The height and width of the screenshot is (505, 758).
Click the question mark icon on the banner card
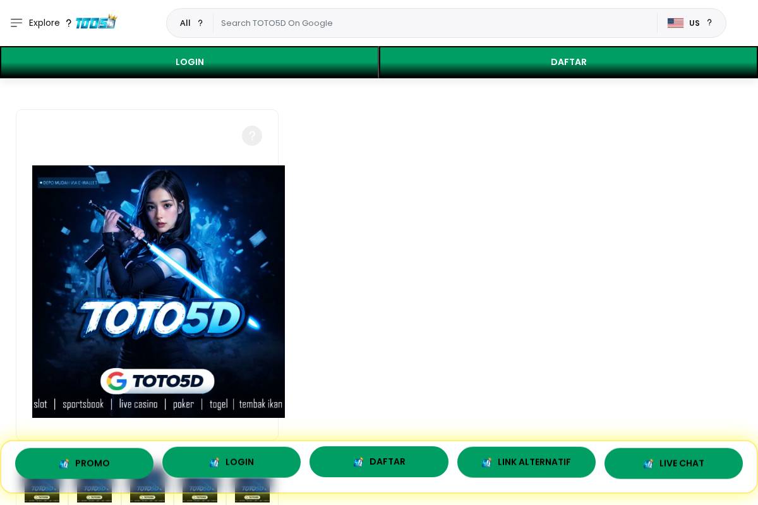point(252,135)
